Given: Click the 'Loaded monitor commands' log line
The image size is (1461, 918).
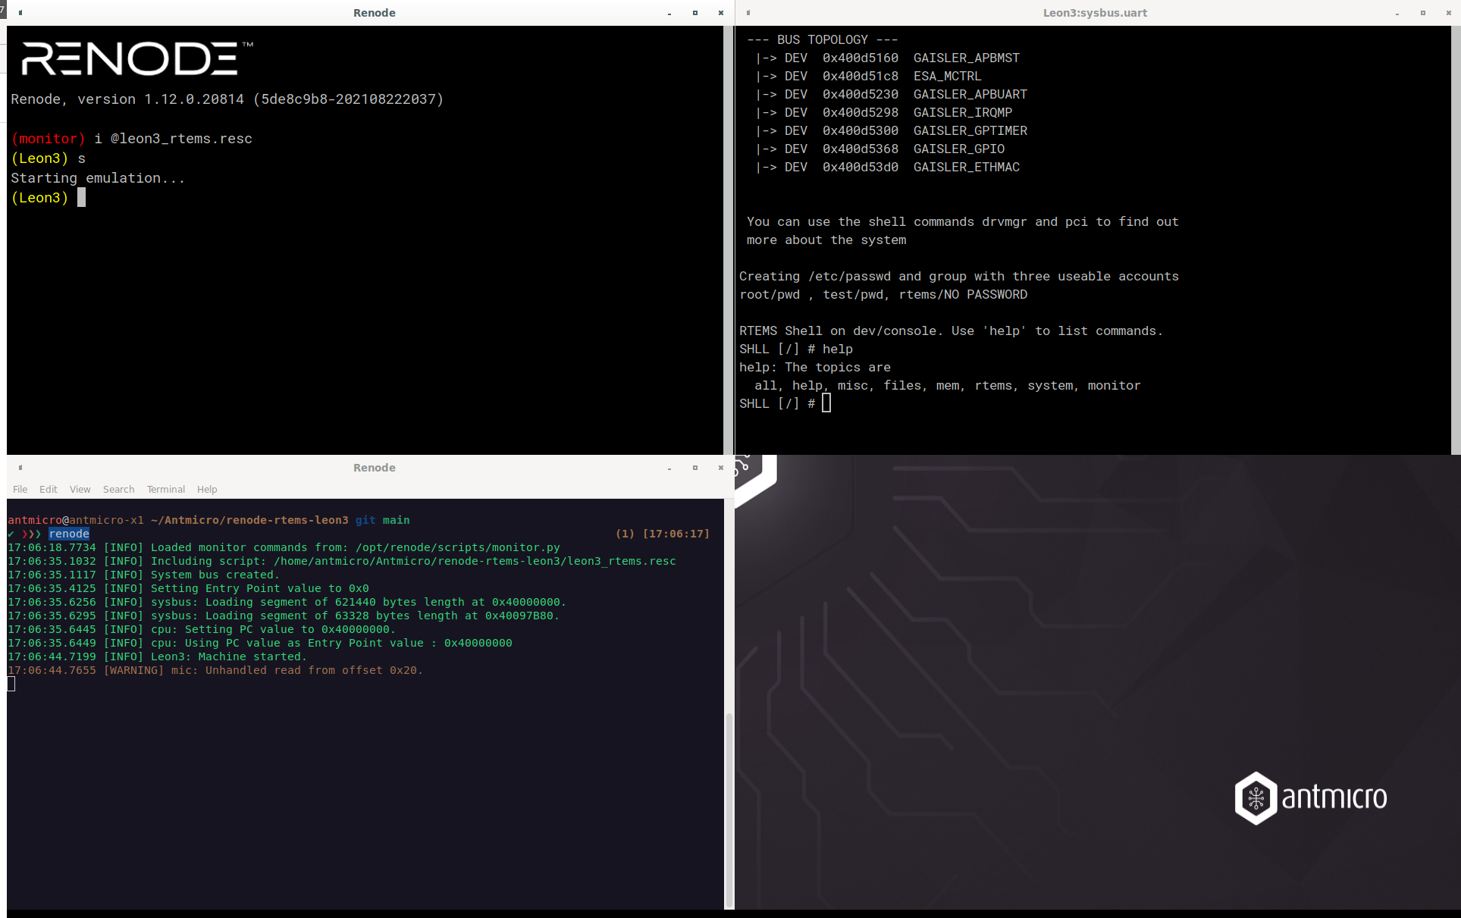Looking at the screenshot, I should coord(284,547).
